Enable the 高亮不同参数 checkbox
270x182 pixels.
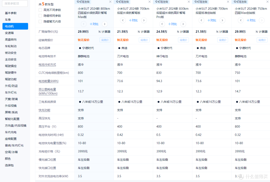click(x=40, y=10)
